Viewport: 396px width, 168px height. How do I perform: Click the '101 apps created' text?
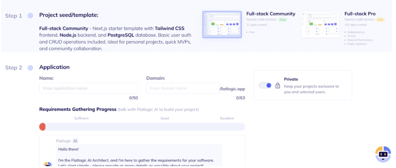click(x=355, y=25)
